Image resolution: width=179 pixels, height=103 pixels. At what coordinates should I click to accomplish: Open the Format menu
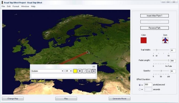16,6
